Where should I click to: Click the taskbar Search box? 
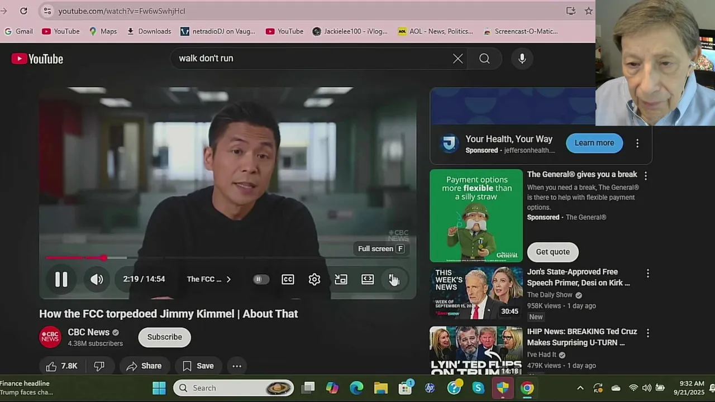(233, 388)
